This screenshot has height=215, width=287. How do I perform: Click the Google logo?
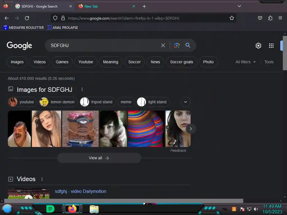pyautogui.click(x=19, y=46)
